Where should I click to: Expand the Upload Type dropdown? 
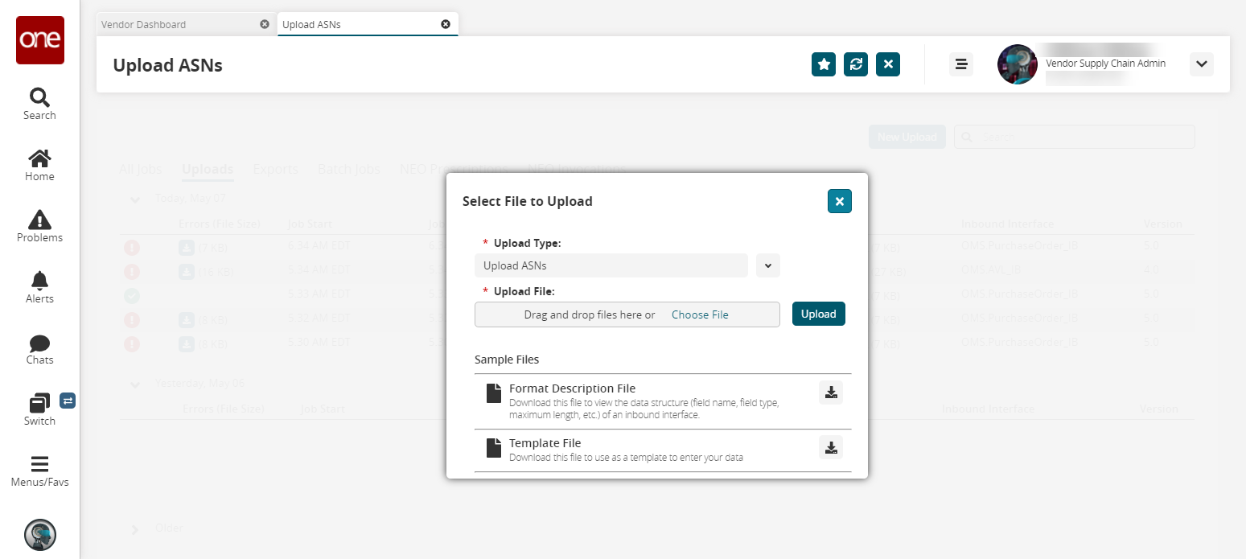[x=768, y=265]
